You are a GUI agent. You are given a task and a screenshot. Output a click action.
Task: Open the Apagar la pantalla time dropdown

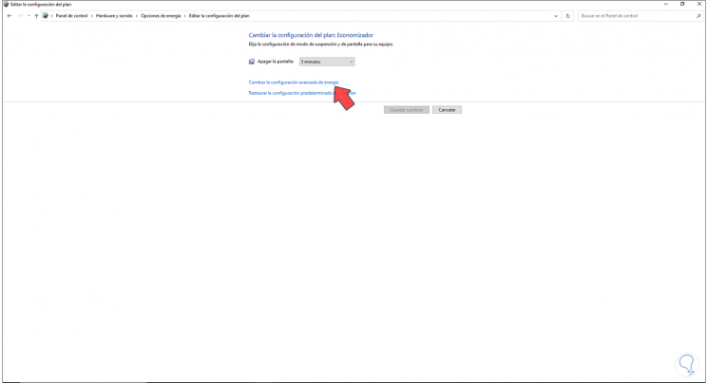point(327,62)
